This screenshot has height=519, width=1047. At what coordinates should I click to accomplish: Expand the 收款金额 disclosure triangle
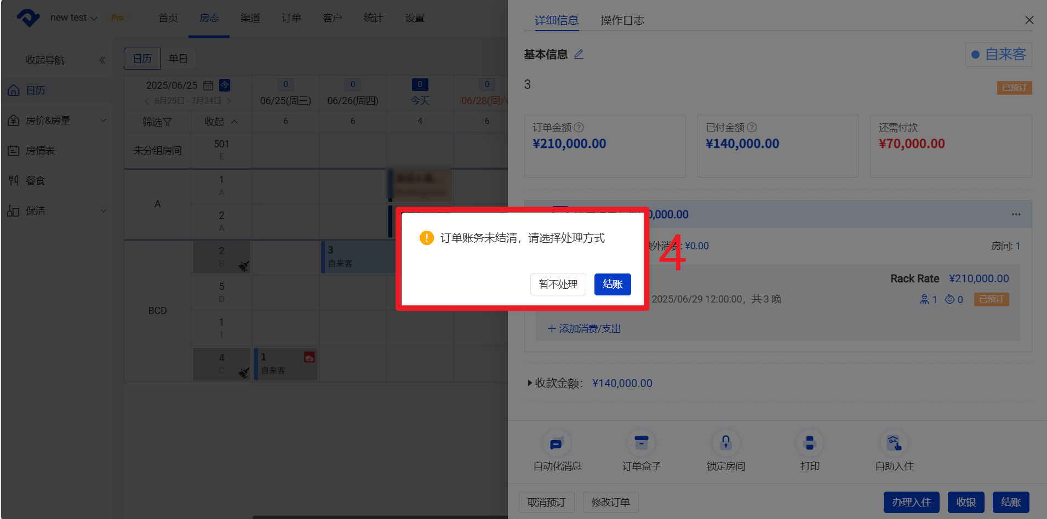coord(529,383)
